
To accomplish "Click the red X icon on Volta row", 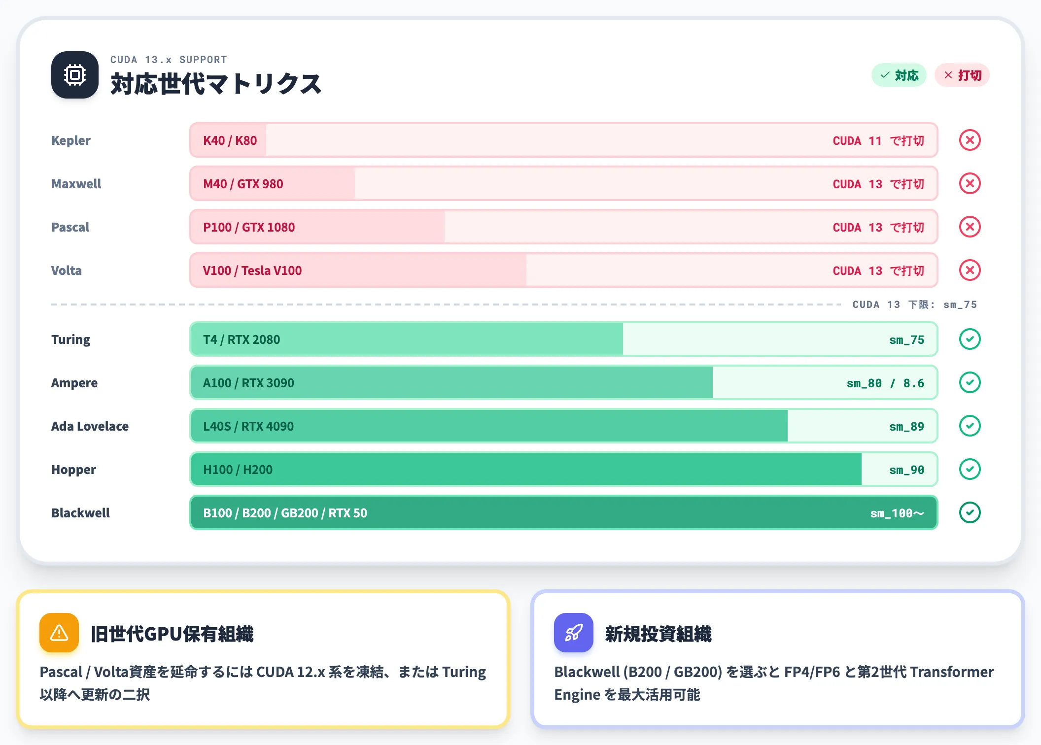I will pos(970,271).
